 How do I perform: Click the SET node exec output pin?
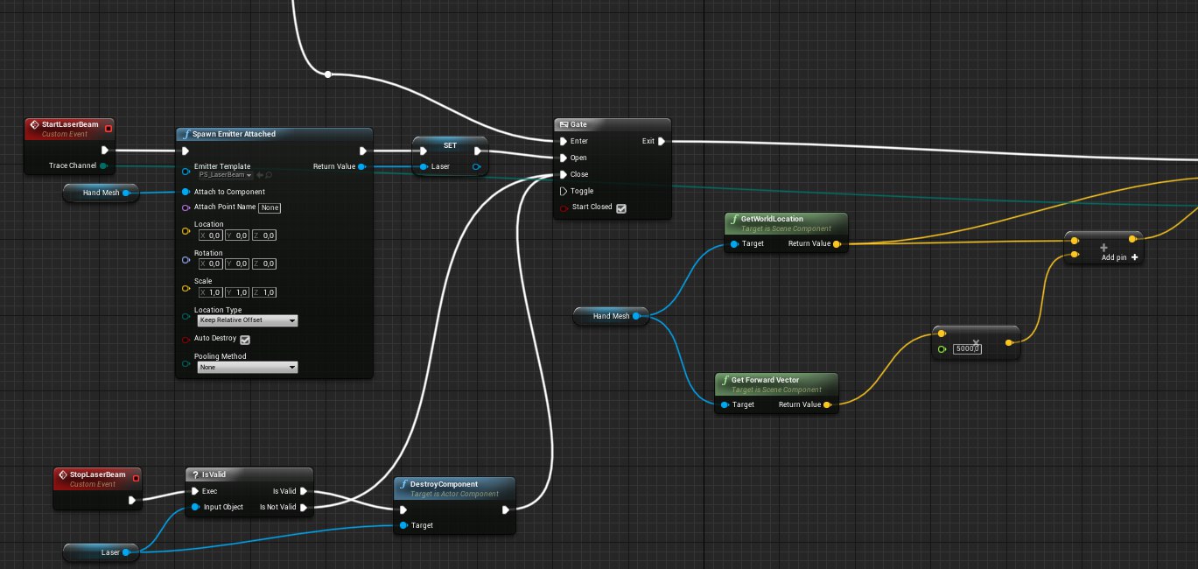click(477, 151)
